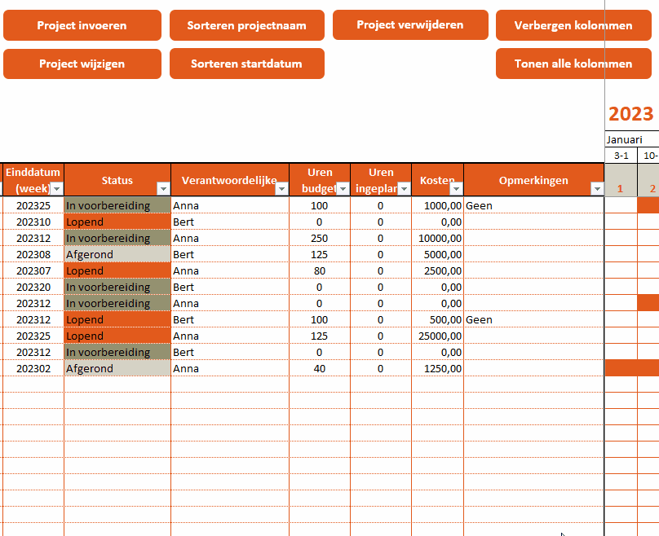Click the "Januari" month header cell
This screenshot has height=536, width=659.
(624, 139)
